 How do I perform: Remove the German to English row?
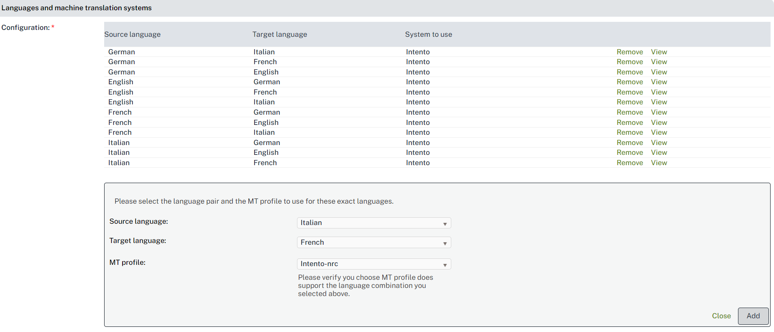[x=629, y=72]
